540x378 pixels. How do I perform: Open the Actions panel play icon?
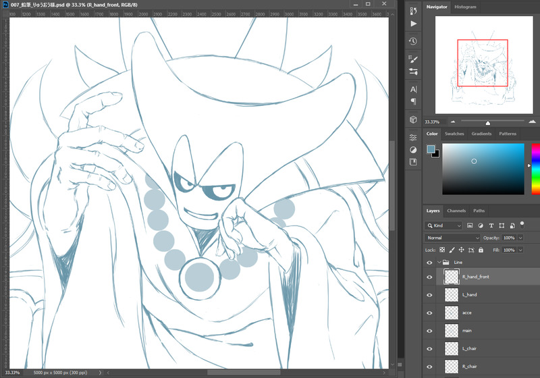(x=413, y=24)
